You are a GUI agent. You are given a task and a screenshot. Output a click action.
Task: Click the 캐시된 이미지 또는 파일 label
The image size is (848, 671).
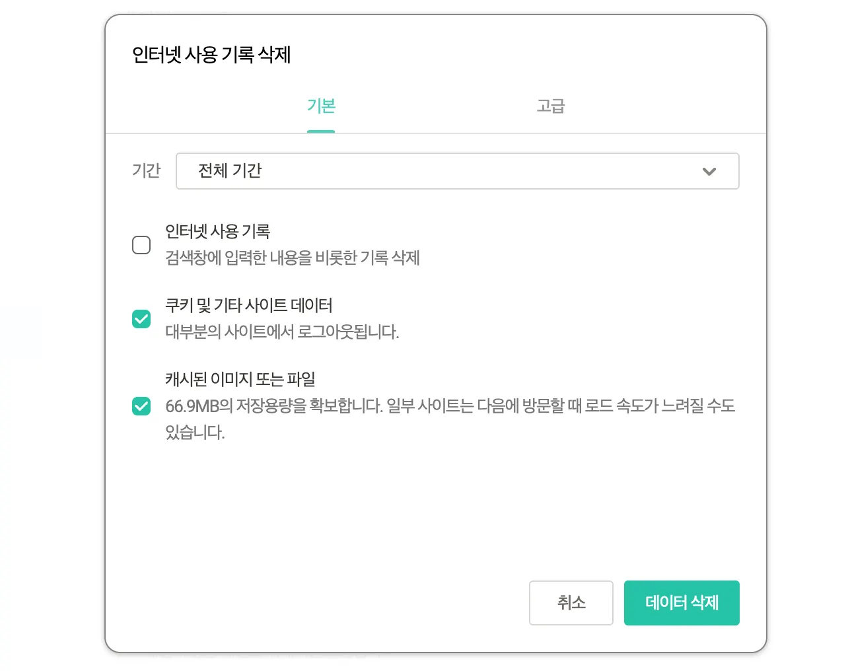pos(240,379)
